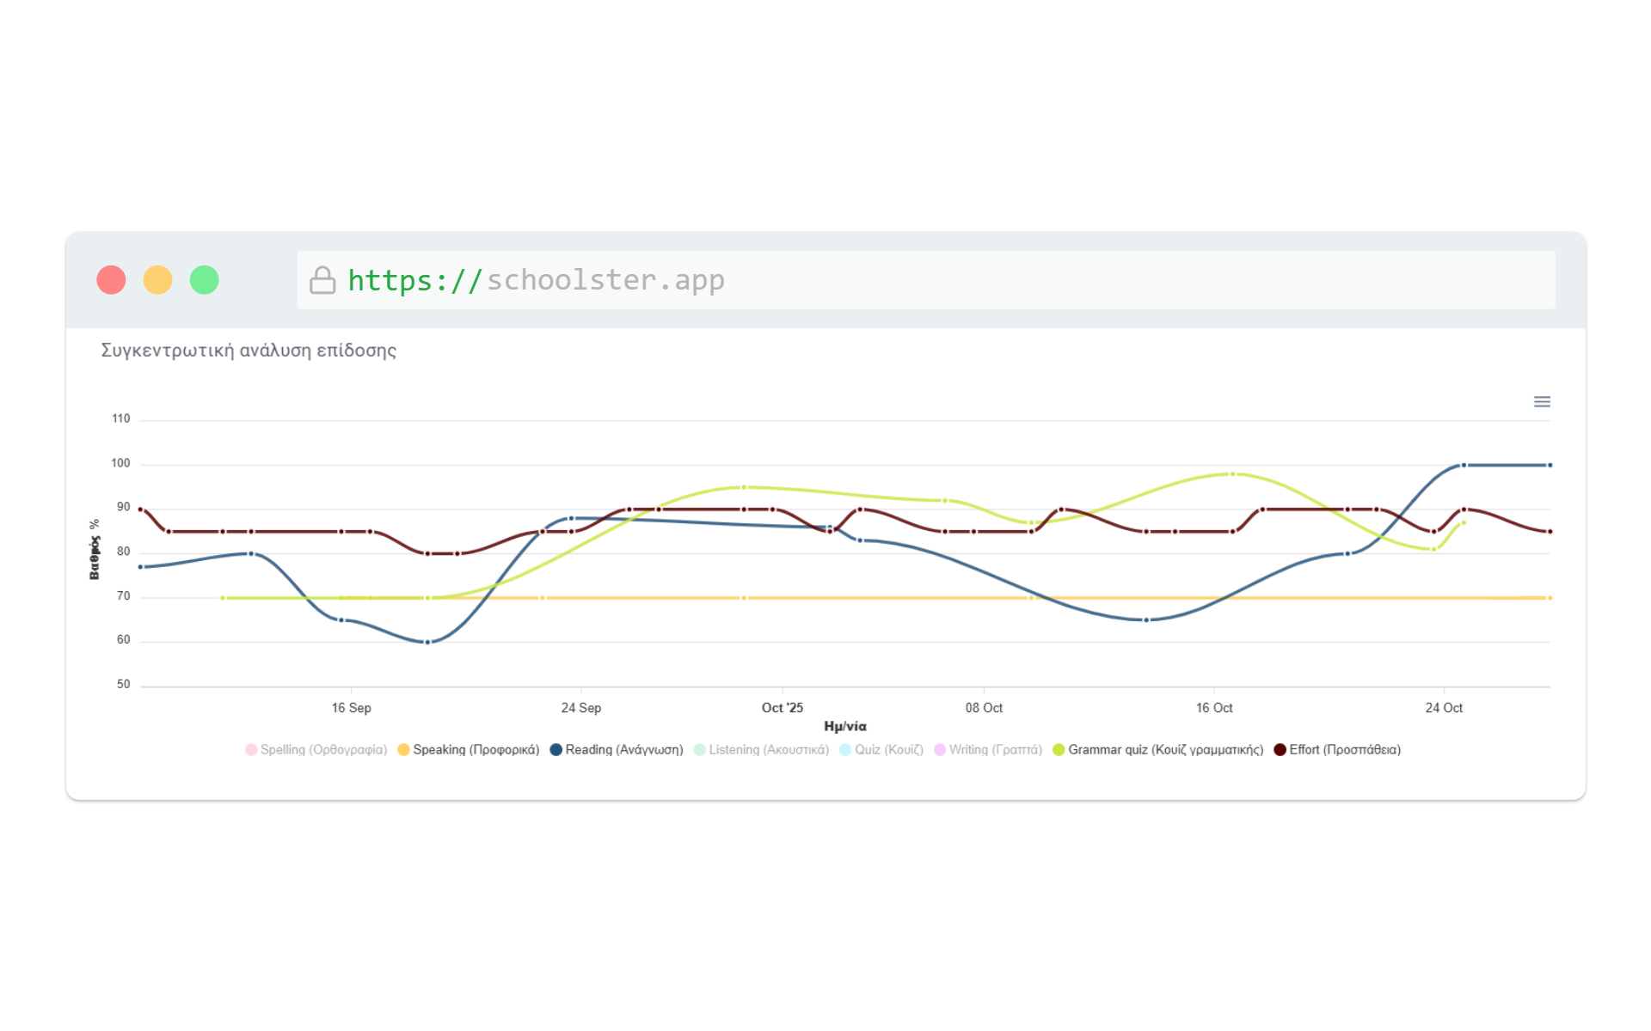Toggle the Speaking (Προφορικά) series

point(469,750)
